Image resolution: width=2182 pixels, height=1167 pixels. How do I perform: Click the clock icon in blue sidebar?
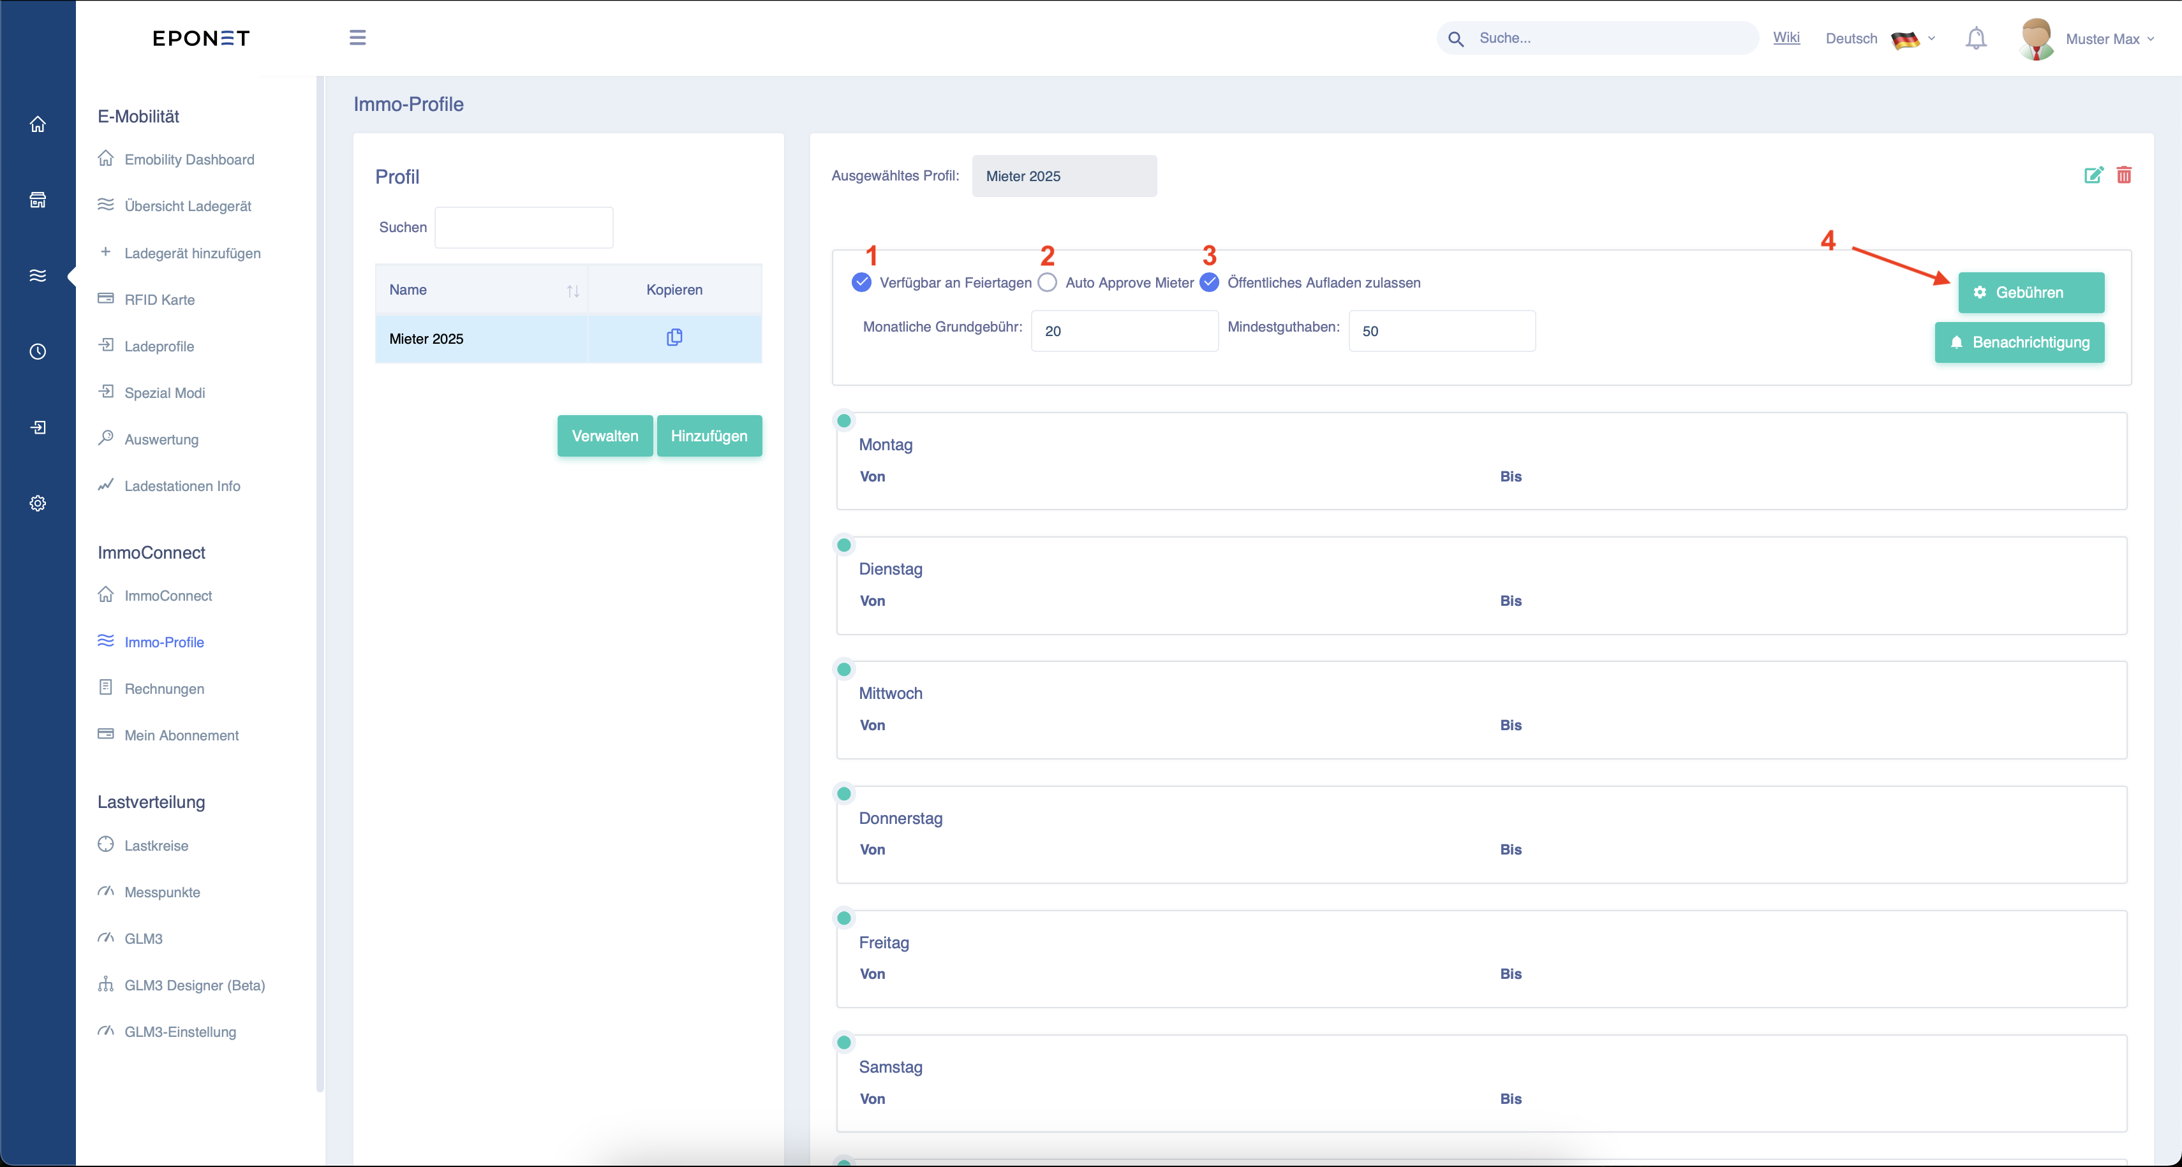tap(37, 351)
